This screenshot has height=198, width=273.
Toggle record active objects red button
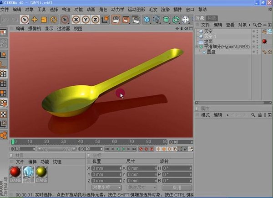(141, 149)
